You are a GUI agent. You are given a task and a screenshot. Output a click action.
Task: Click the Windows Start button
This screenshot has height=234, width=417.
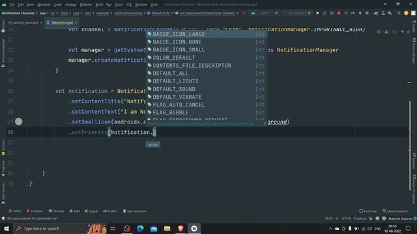tap(6, 228)
